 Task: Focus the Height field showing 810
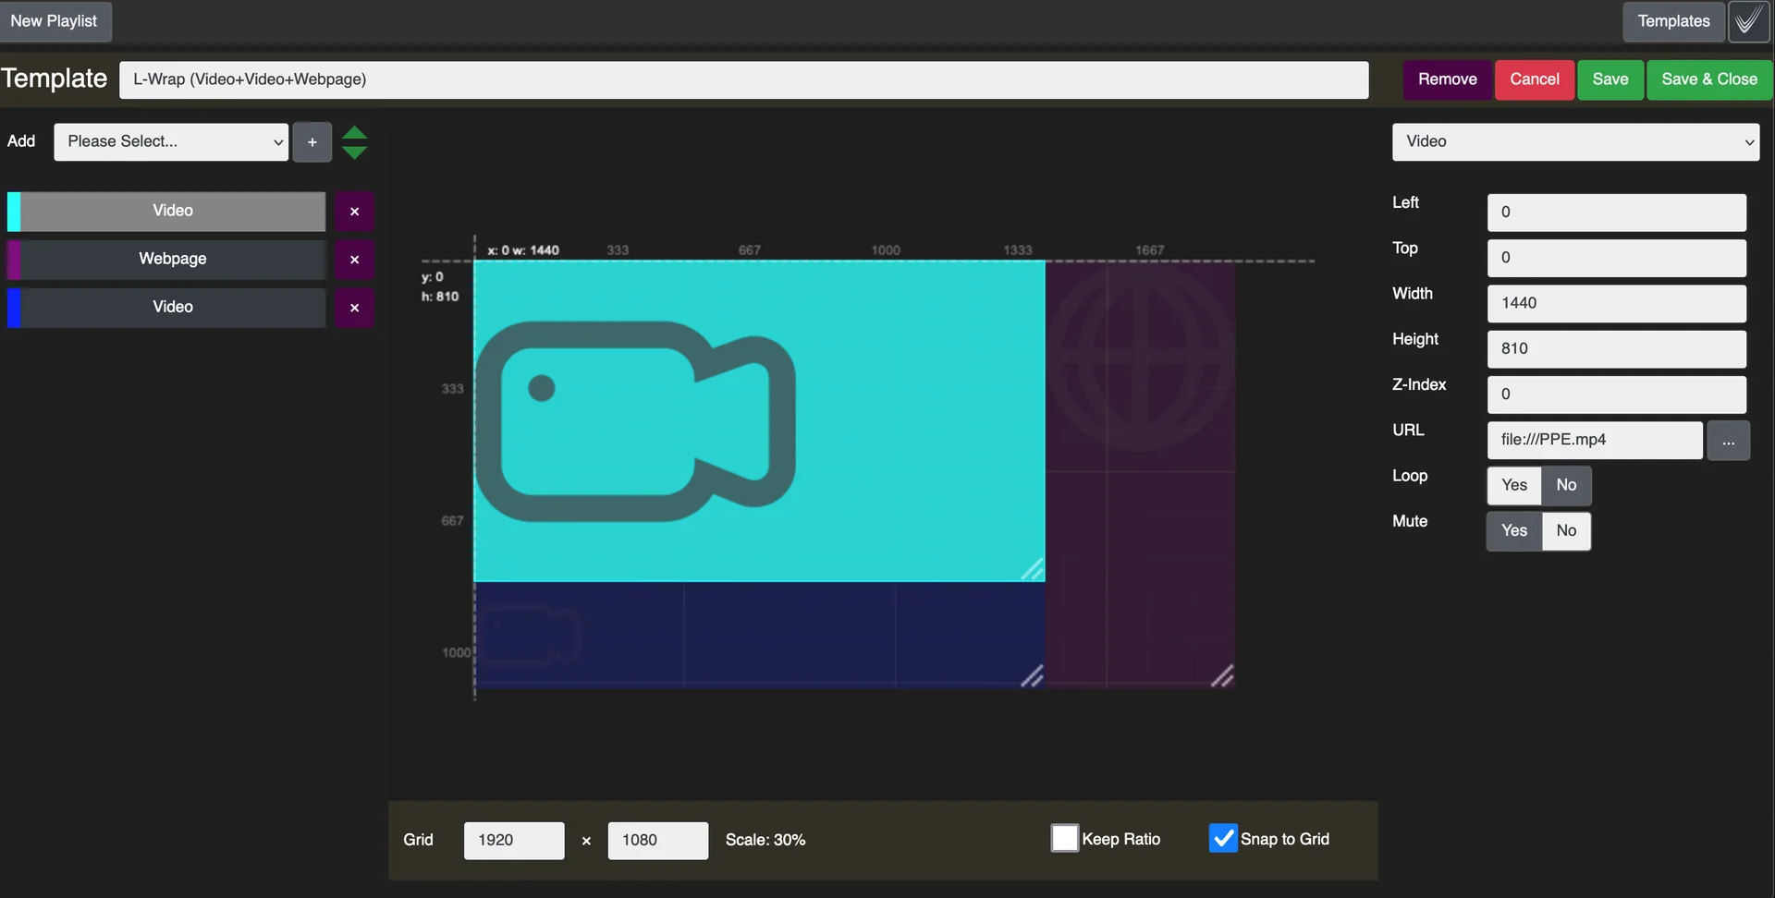click(x=1616, y=349)
